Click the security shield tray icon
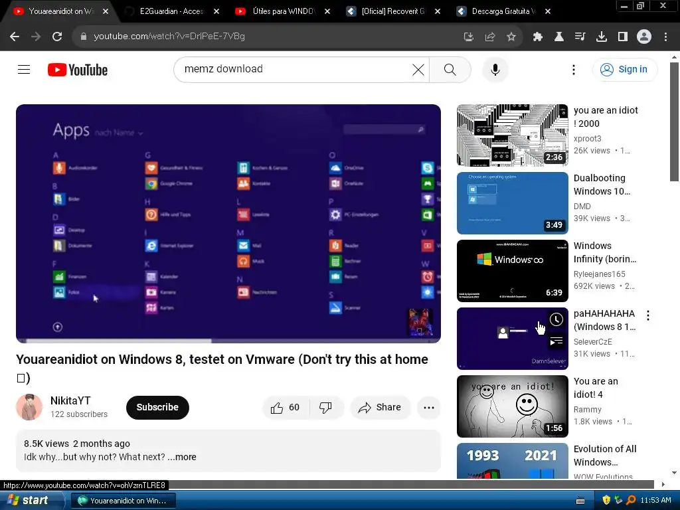Screen dimensions: 680x510 coord(606,500)
